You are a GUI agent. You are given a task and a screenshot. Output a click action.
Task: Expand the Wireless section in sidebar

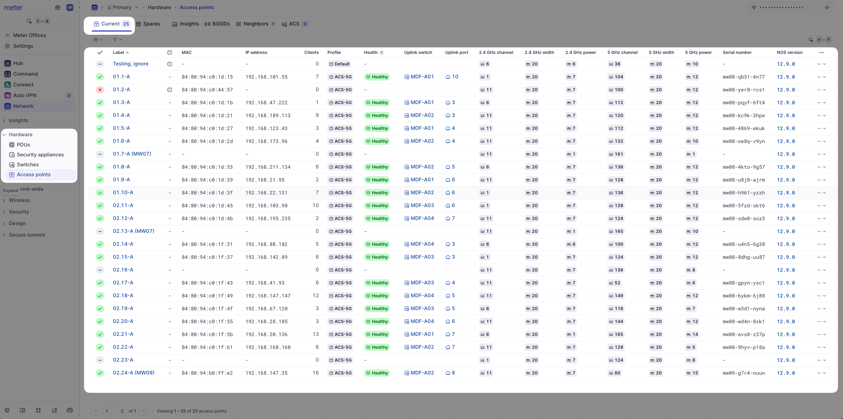(x=20, y=200)
